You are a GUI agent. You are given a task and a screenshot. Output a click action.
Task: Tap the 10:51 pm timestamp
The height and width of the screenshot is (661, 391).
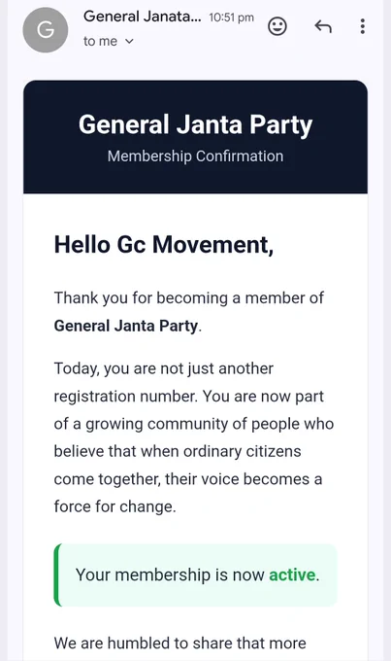click(x=232, y=17)
